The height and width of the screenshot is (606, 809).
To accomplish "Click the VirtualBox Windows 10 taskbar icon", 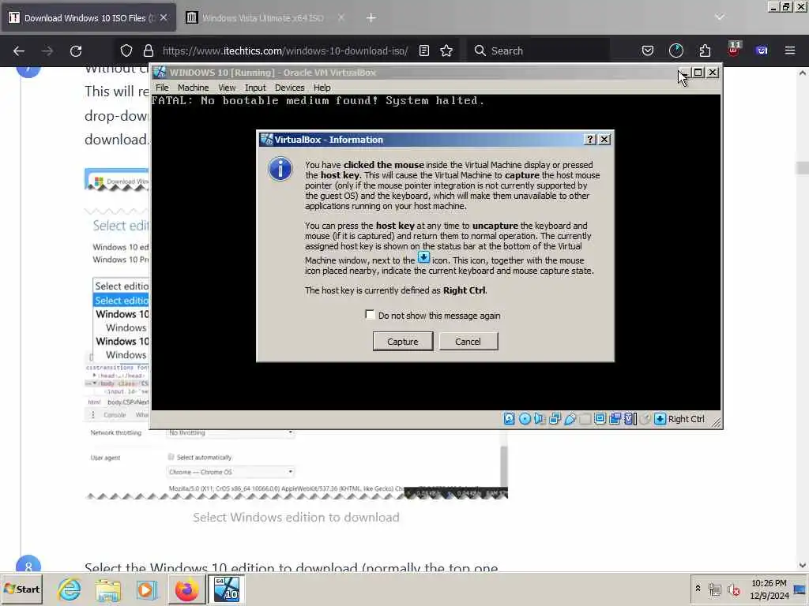I will [227, 589].
